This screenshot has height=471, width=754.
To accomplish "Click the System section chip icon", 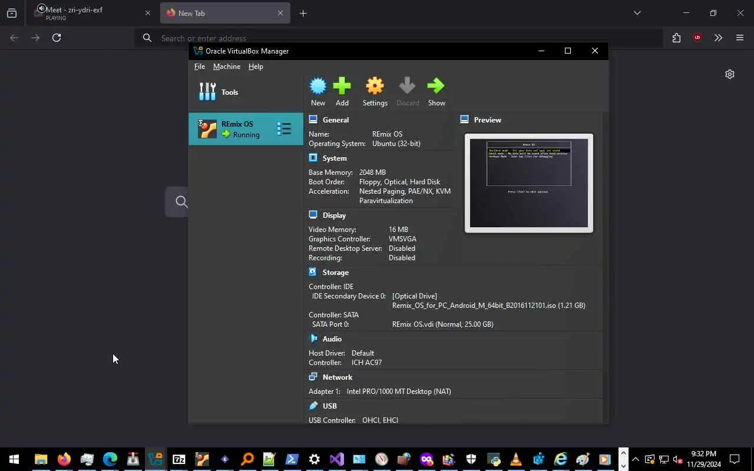I will pyautogui.click(x=313, y=158).
